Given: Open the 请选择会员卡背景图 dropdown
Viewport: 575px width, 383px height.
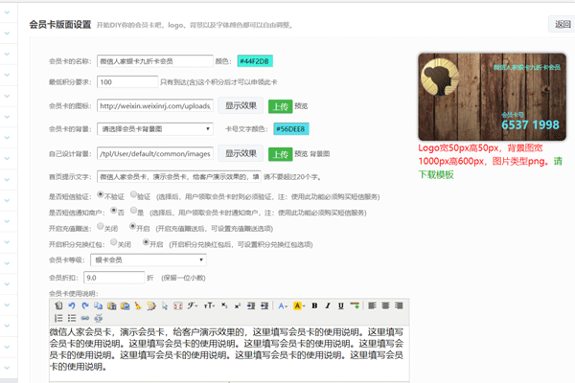Looking at the screenshot, I should click(155, 129).
